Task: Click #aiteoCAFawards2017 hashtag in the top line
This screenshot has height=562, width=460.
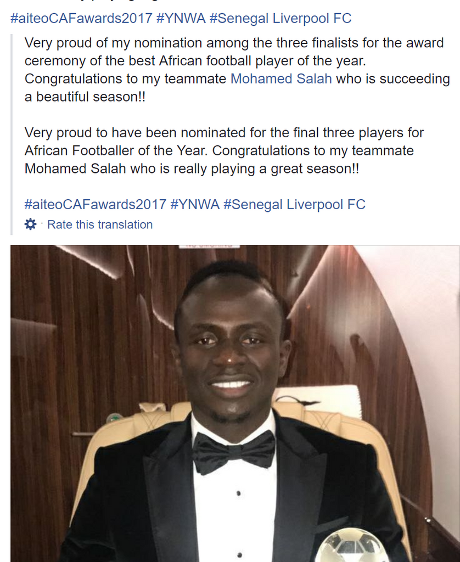Action: [81, 18]
